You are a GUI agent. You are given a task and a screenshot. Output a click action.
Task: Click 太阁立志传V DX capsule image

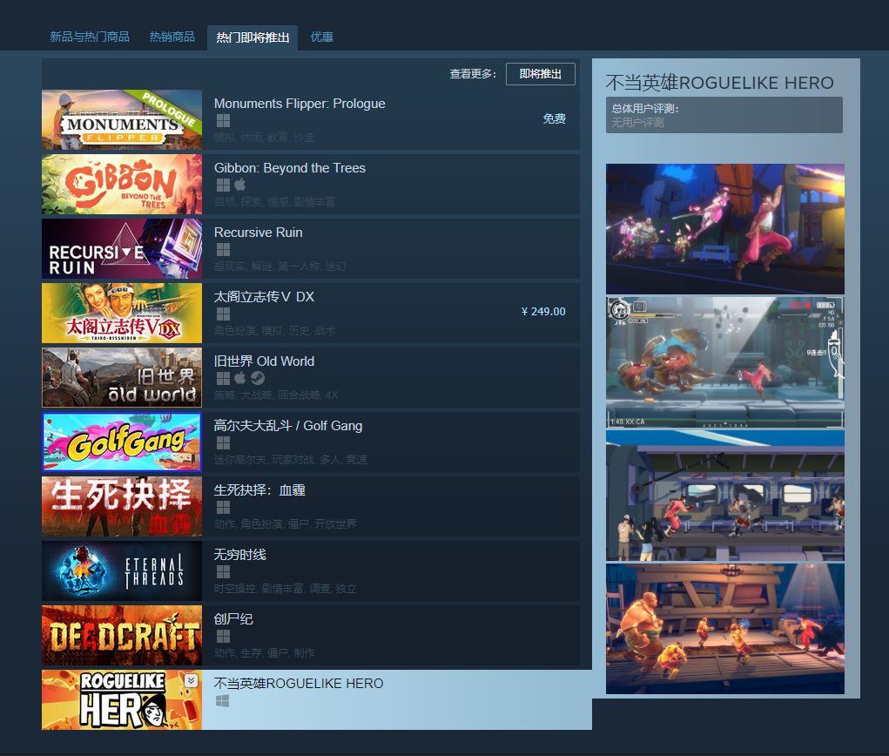click(122, 313)
